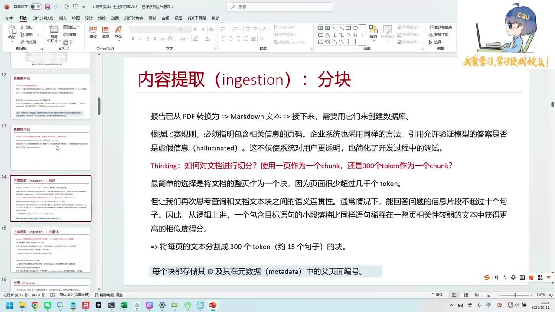Screen dimensions: 555x312
Task: Select slide 13 thumbnail
Action: tap(51, 148)
